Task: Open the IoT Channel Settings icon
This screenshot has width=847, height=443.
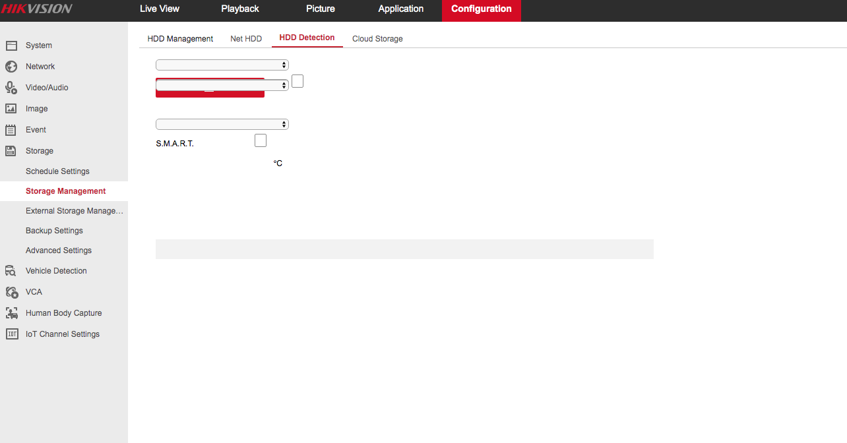Action: tap(11, 334)
